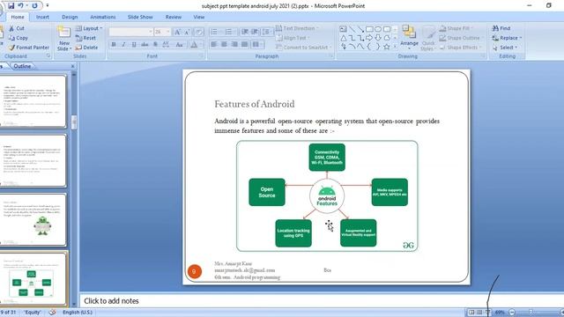The width and height of the screenshot is (564, 317).
Task: Toggle Italic formatting
Action: point(123,45)
